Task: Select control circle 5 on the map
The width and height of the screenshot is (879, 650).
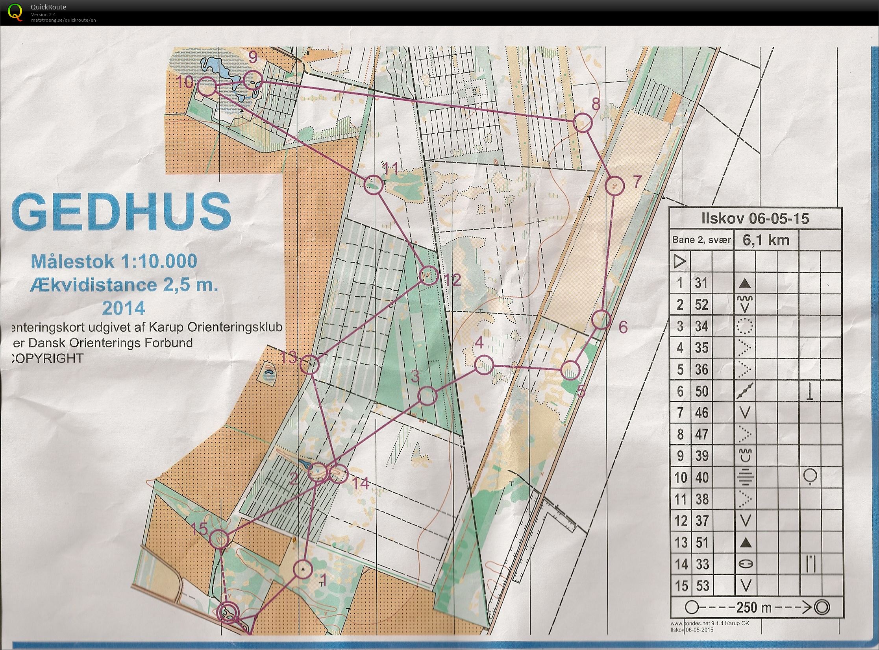Action: click(x=570, y=370)
